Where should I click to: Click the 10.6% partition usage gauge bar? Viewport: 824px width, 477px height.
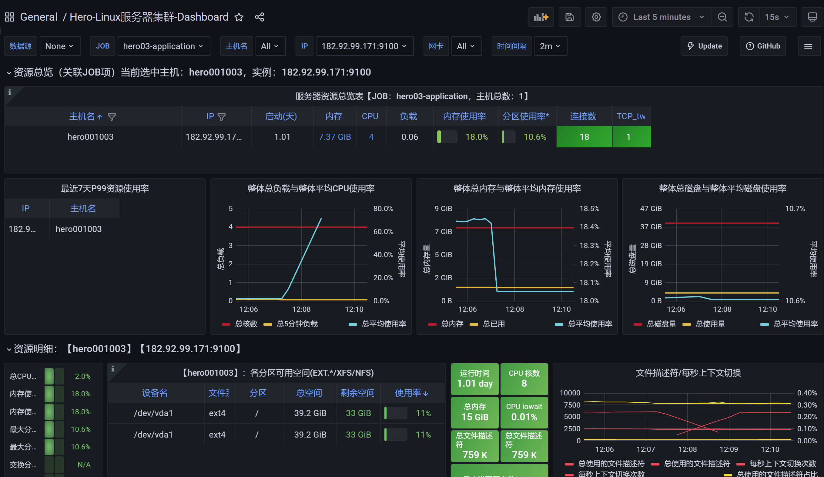pos(509,137)
